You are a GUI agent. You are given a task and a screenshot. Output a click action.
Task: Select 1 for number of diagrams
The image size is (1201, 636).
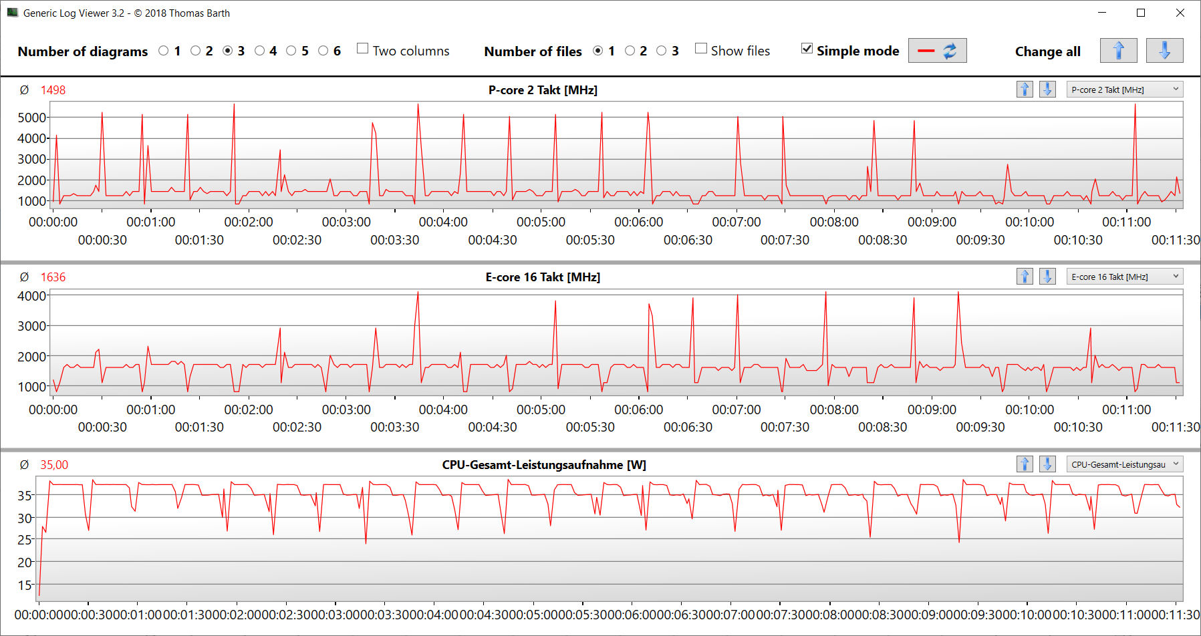tap(164, 51)
